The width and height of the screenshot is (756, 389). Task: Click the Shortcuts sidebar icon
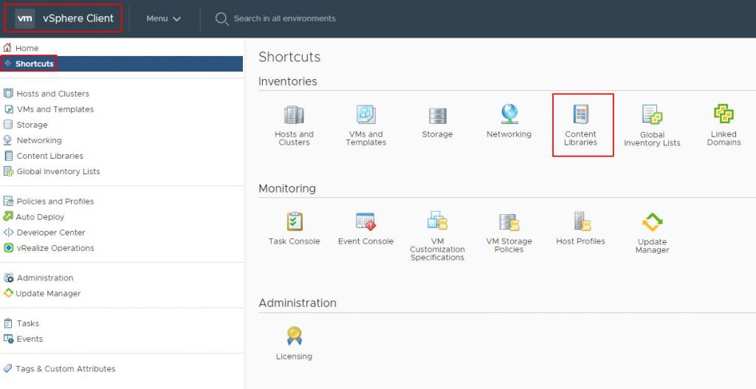tap(7, 63)
